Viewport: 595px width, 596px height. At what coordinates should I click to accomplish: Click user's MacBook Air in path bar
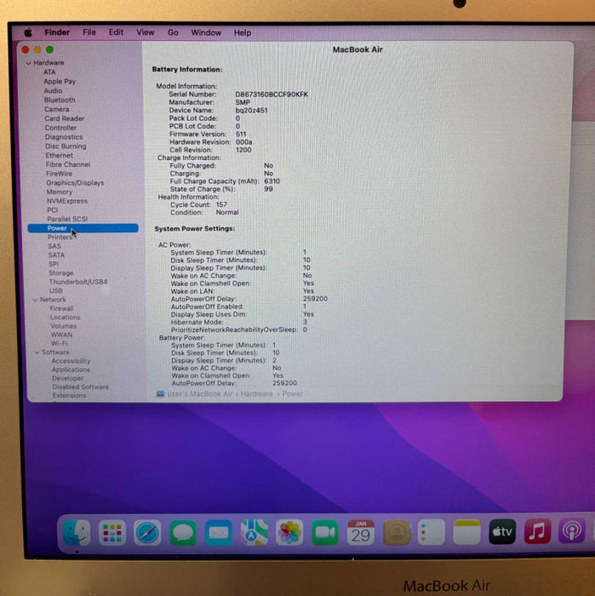coord(200,393)
